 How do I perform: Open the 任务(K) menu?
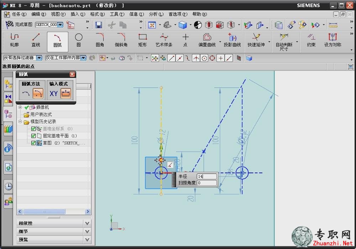pos(19,14)
